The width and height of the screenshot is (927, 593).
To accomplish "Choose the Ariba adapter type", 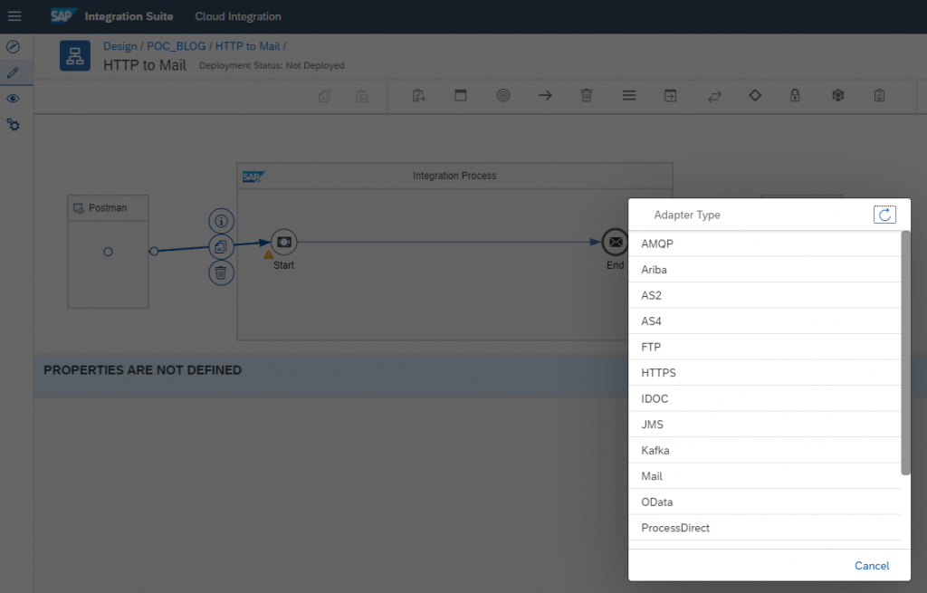I will click(764, 270).
